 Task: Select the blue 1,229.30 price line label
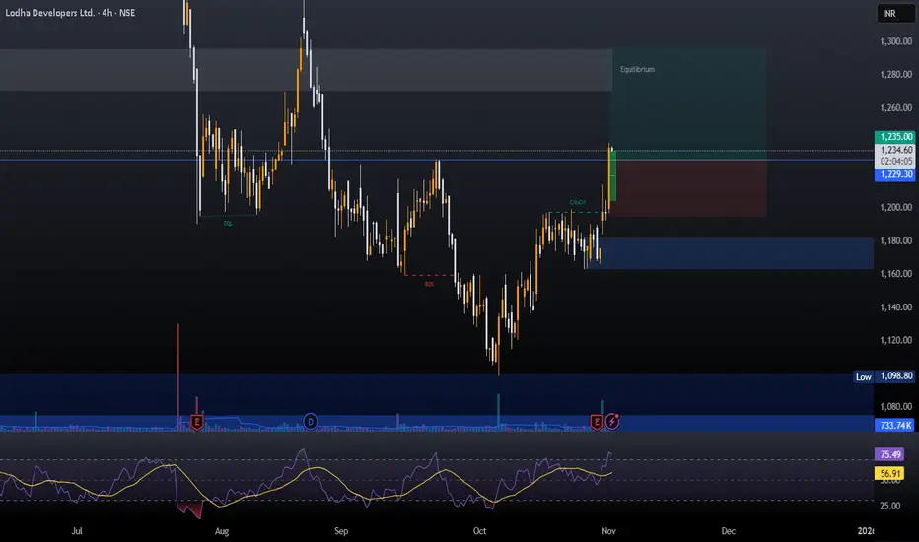tap(895, 174)
